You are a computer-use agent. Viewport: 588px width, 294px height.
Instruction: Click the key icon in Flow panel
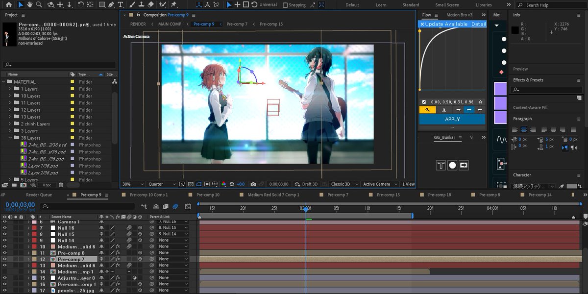428,110
